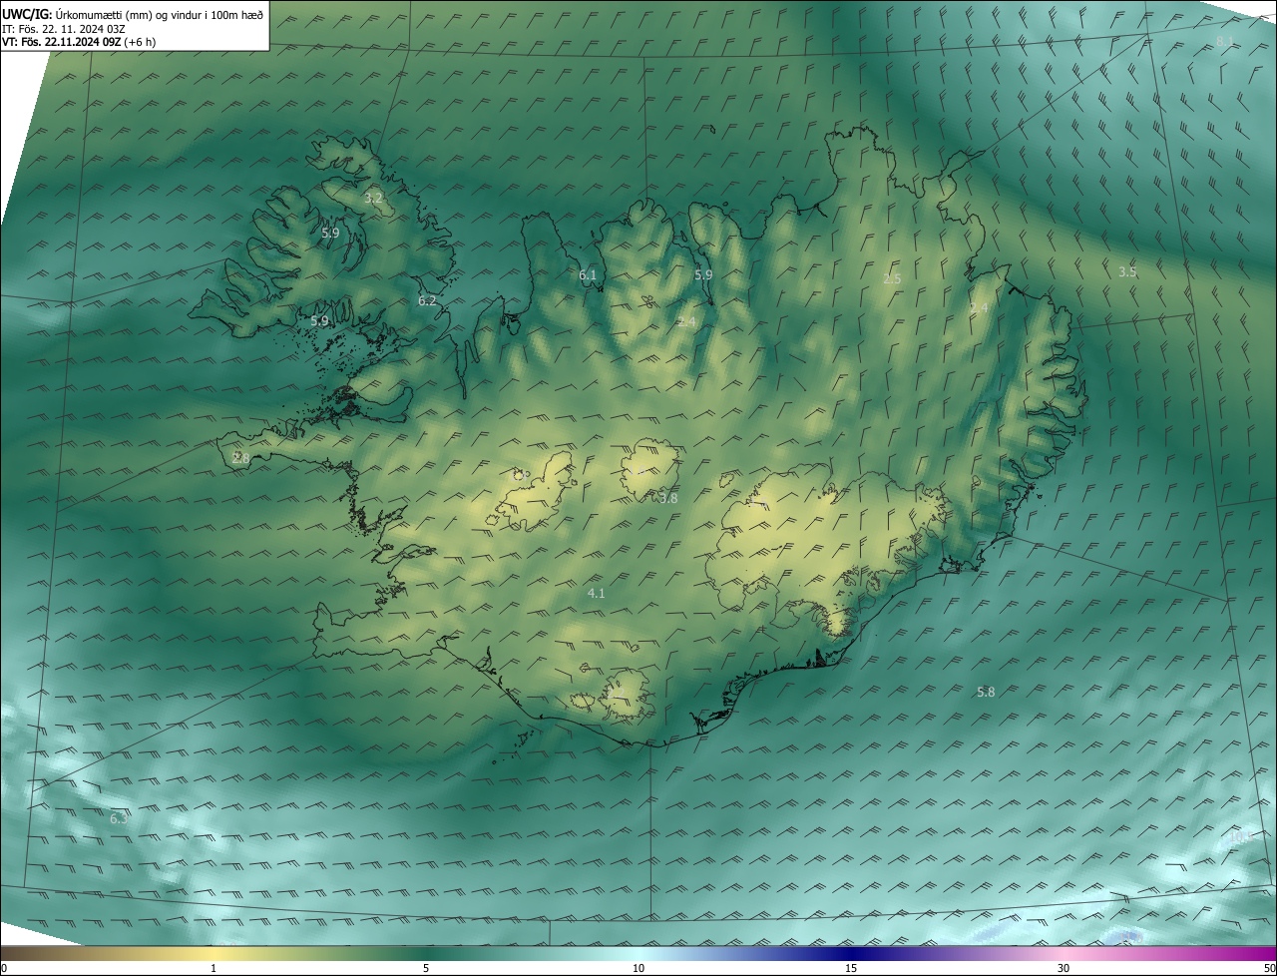Click the 3.2 value label
Viewport: 1277px width, 976px height.
pos(373,199)
